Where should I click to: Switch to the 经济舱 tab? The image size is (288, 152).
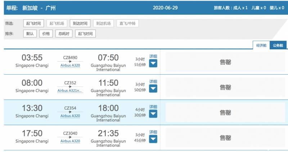(x=261, y=45)
